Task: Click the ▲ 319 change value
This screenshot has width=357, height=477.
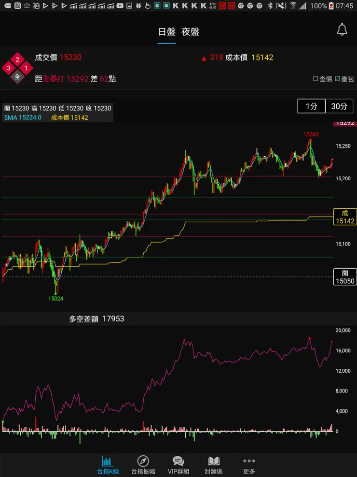Action: click(x=212, y=57)
